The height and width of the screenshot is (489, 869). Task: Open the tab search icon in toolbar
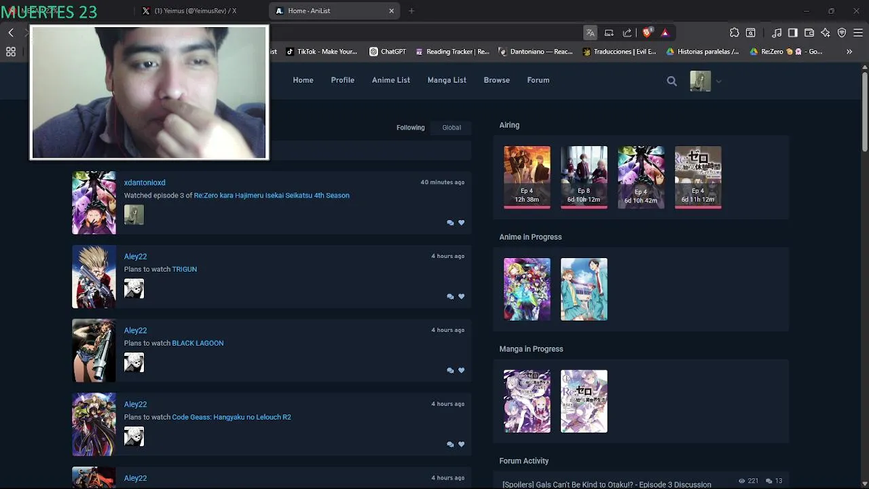click(x=751, y=33)
